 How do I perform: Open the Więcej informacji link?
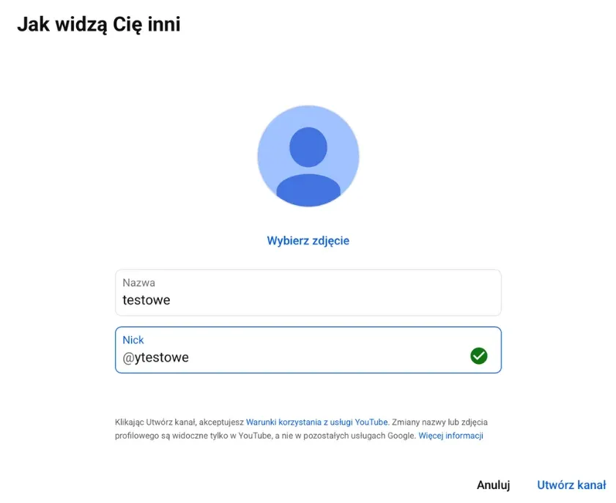pos(450,436)
